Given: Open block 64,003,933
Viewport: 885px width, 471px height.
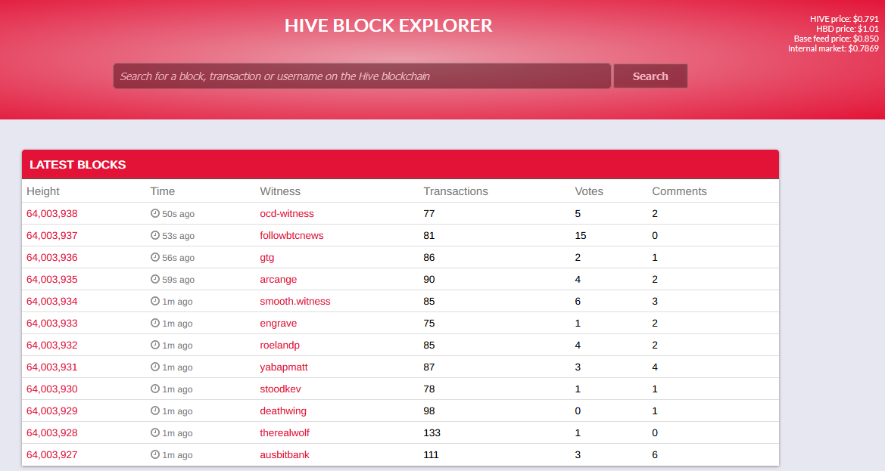Looking at the screenshot, I should [x=52, y=324].
